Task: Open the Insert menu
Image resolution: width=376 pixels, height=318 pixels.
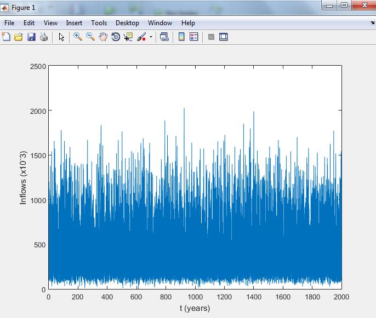Action: 74,23
